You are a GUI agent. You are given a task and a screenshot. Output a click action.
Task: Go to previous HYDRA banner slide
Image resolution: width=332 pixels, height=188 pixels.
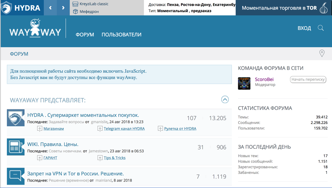[50, 8]
